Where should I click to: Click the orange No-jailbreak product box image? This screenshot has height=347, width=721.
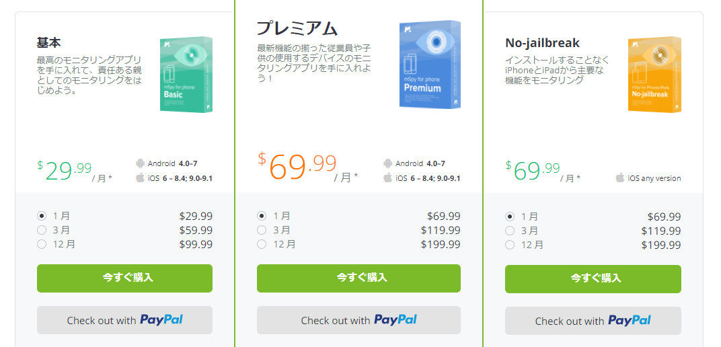tap(655, 74)
